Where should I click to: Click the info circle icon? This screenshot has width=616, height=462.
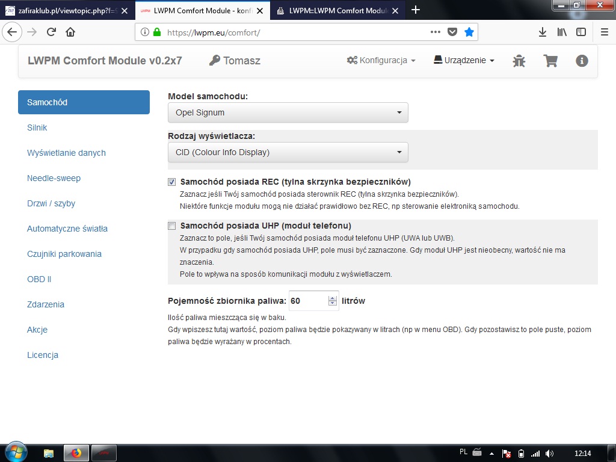click(x=581, y=61)
